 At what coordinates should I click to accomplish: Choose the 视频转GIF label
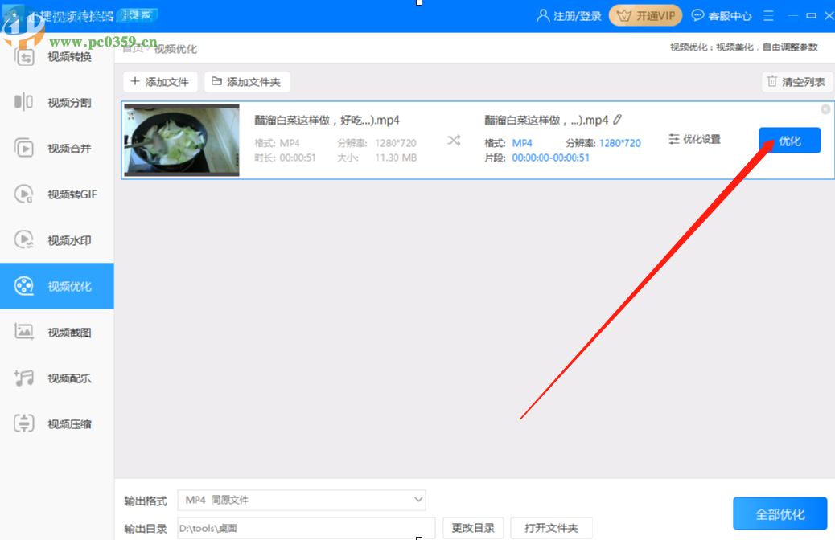(x=72, y=194)
